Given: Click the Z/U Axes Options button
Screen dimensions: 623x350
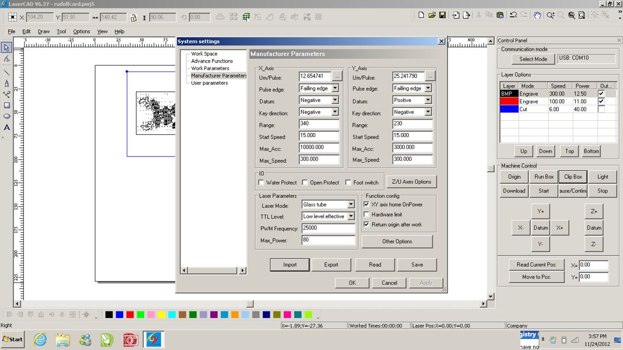Looking at the screenshot, I should (x=412, y=182).
